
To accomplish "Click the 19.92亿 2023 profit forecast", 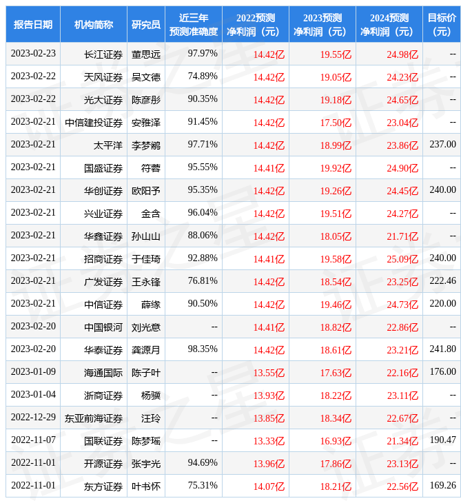I will click(x=336, y=167).
